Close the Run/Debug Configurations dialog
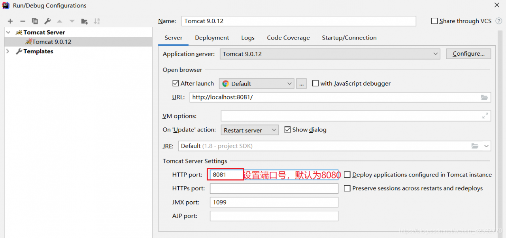Viewport: 506px width, 238px height. [497, 5]
